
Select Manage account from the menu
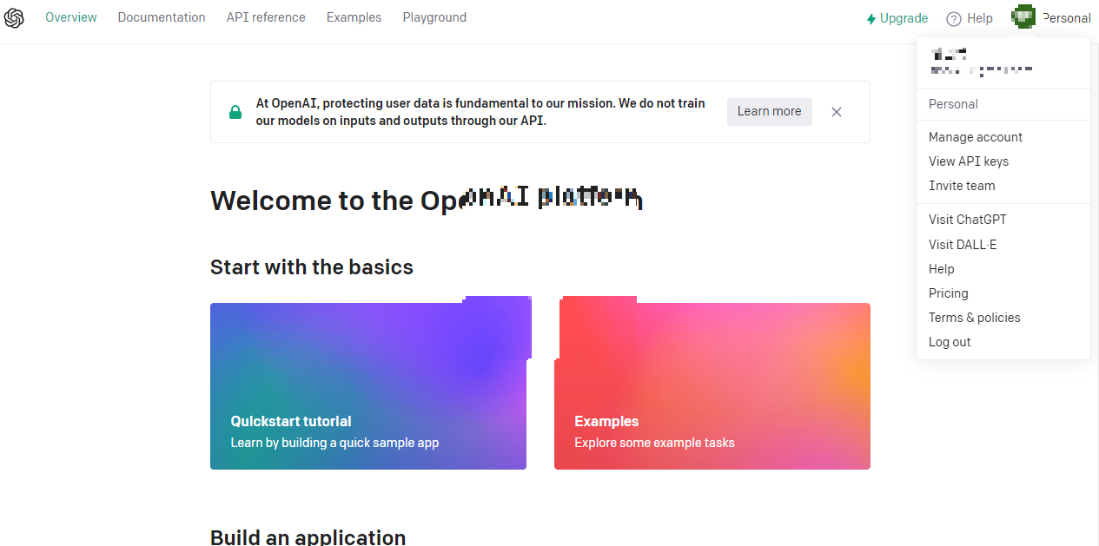click(976, 137)
